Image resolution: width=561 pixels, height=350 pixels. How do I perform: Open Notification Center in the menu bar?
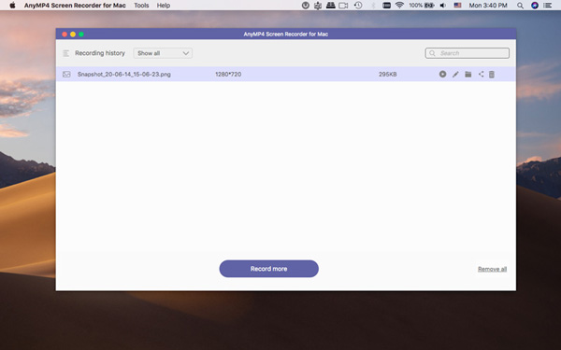pos(547,6)
